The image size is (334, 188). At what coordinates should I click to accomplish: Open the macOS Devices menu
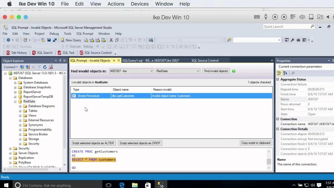pyautogui.click(x=140, y=4)
